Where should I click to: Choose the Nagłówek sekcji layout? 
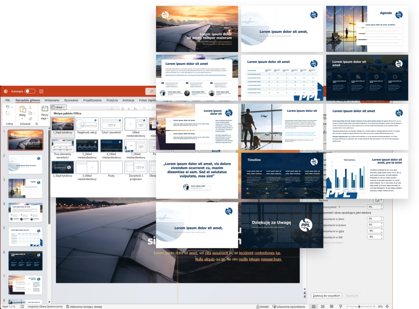pos(87,125)
